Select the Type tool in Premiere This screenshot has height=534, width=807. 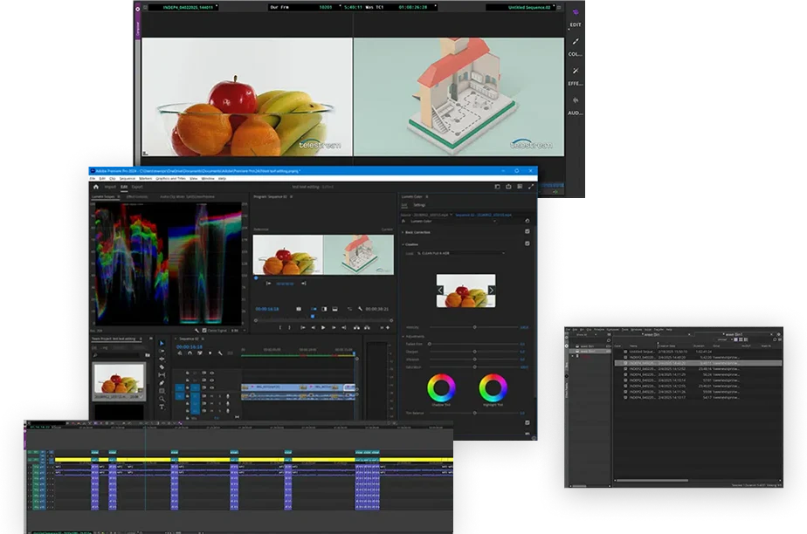click(162, 407)
